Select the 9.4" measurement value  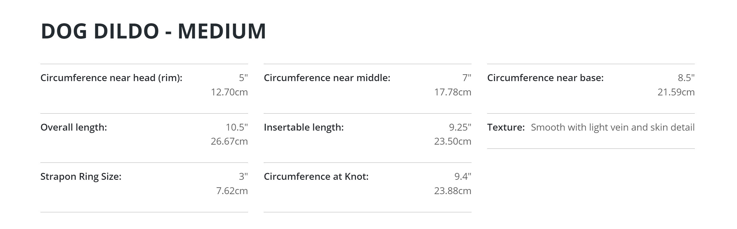(x=463, y=177)
